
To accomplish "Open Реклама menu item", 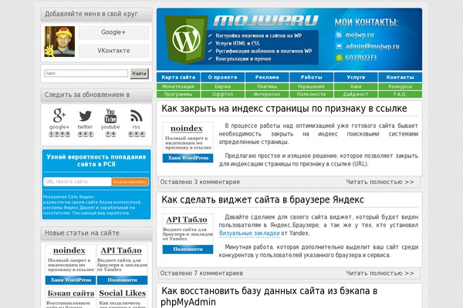I will pyautogui.click(x=267, y=77).
